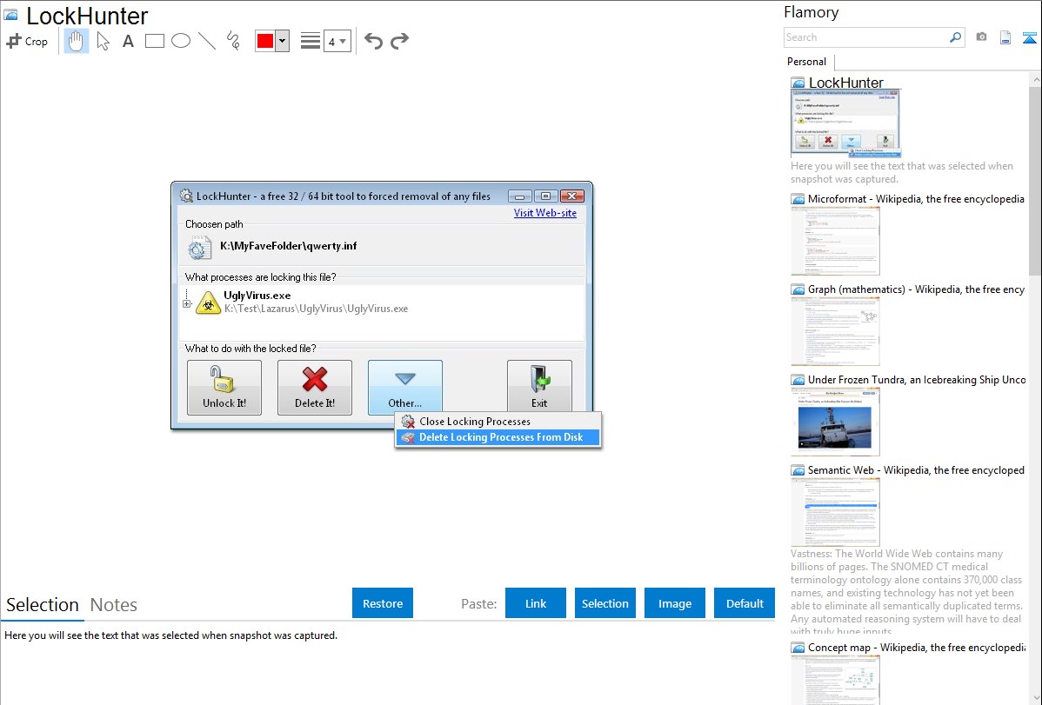
Task: Activate the hand pan tool
Action: [77, 41]
